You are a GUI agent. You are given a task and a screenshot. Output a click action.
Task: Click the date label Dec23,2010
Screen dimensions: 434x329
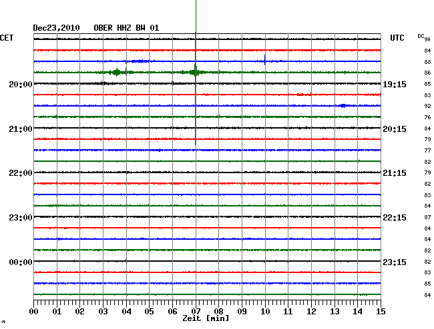coord(56,28)
